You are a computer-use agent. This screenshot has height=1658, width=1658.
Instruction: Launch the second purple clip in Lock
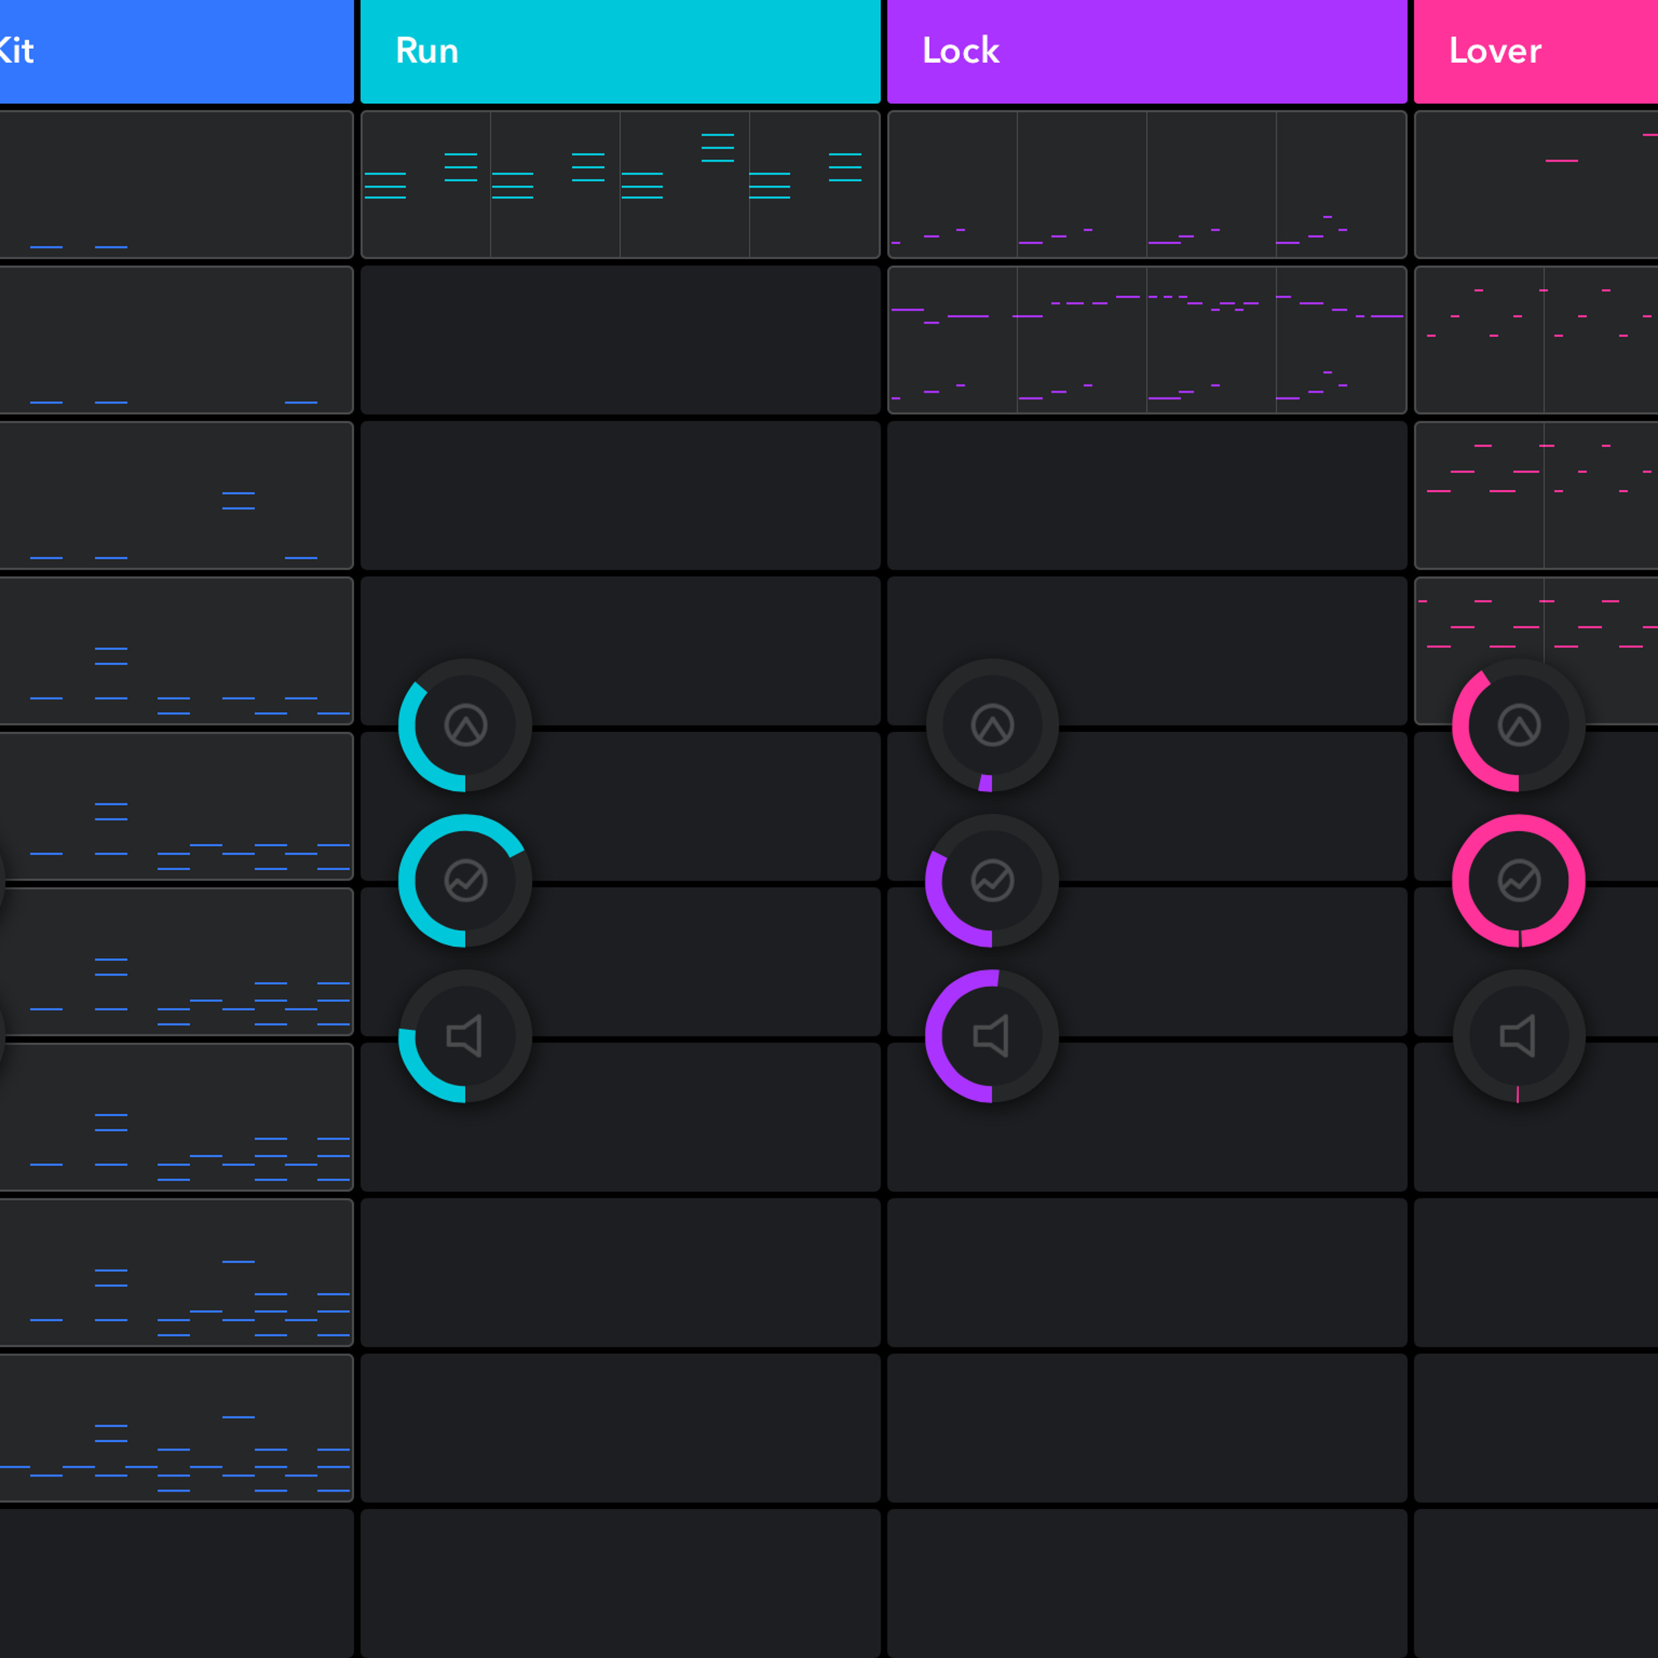click(1147, 340)
